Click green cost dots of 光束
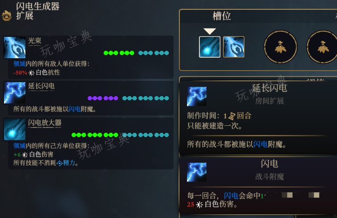Image resolution: width=337 pixels, height=218 pixels. (119, 53)
